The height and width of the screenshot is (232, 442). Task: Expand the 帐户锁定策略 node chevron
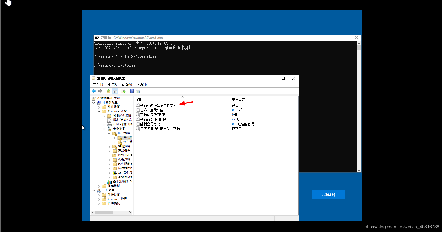pos(115,142)
